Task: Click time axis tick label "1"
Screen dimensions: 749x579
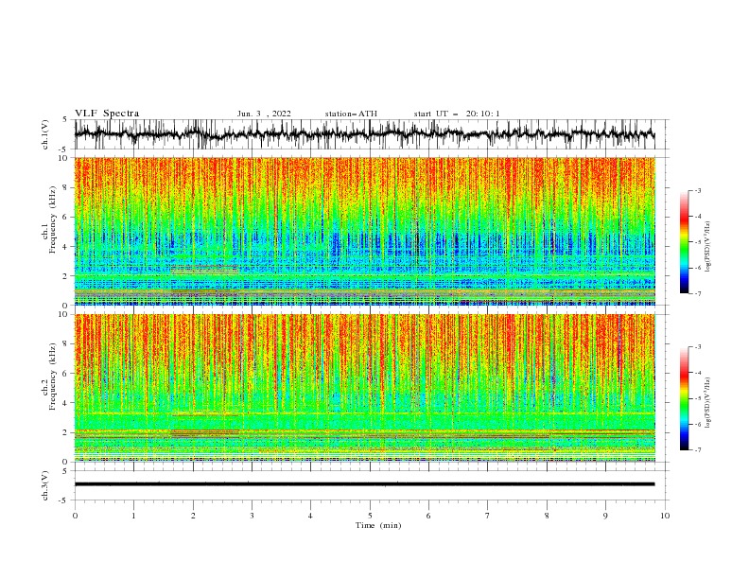Action: click(133, 516)
